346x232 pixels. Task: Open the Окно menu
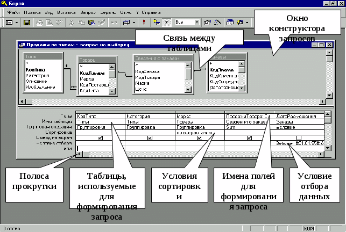pos(125,12)
